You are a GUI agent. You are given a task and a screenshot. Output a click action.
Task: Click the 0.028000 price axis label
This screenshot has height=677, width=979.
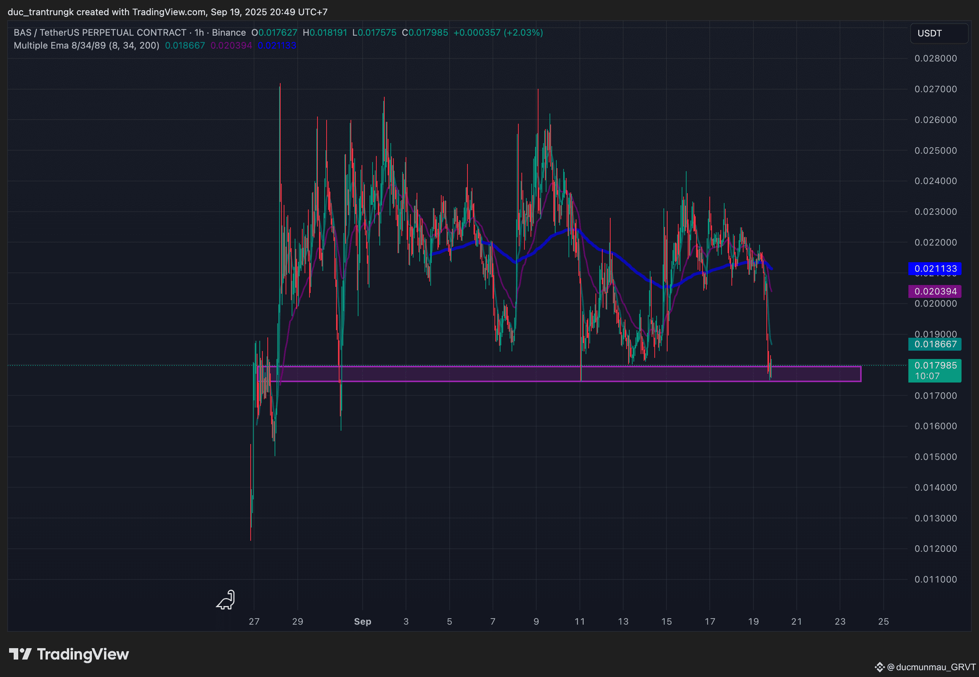[936, 58]
